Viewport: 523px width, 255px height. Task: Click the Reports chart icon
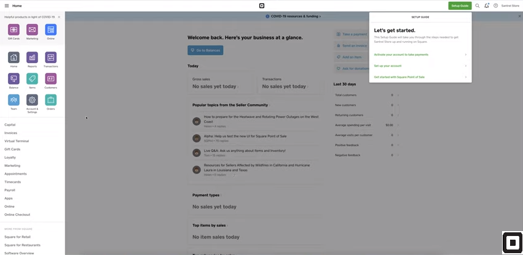(x=32, y=57)
